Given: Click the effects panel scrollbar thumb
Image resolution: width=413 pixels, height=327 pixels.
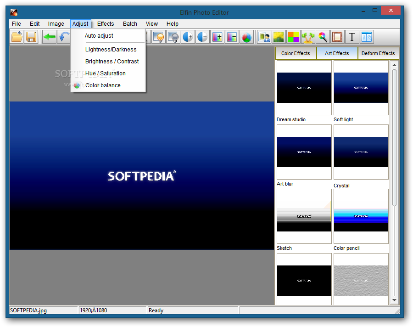Looking at the screenshot, I should [394, 138].
